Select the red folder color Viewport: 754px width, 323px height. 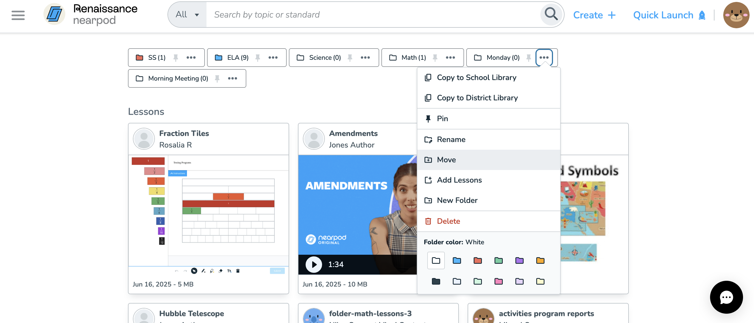coord(477,260)
